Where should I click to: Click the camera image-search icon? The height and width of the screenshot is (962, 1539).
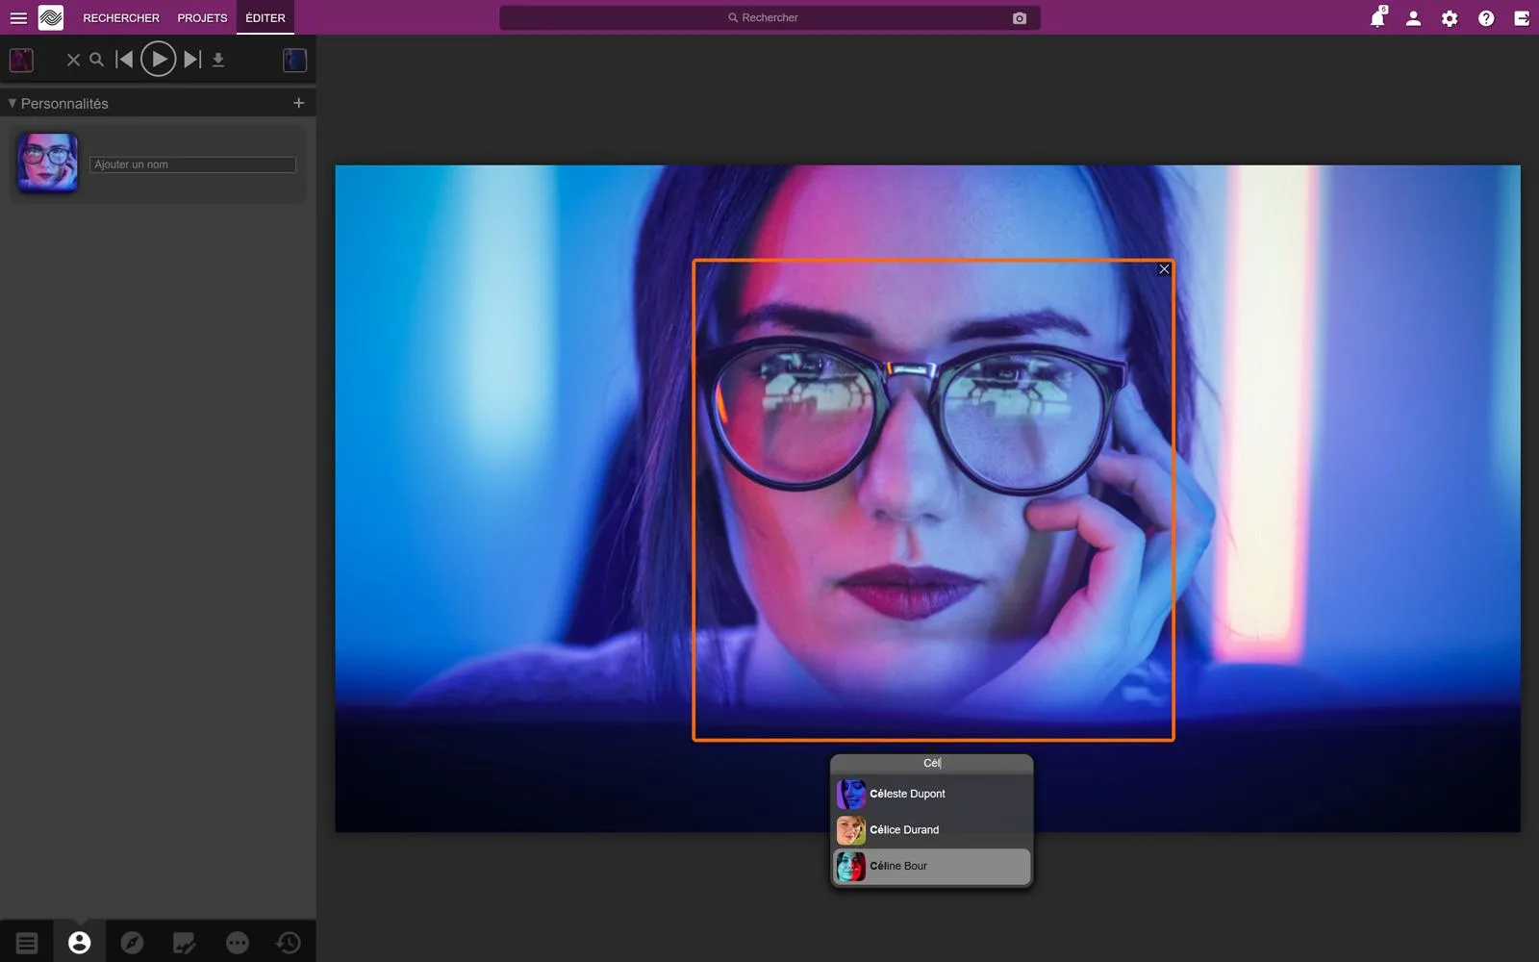(x=1020, y=17)
